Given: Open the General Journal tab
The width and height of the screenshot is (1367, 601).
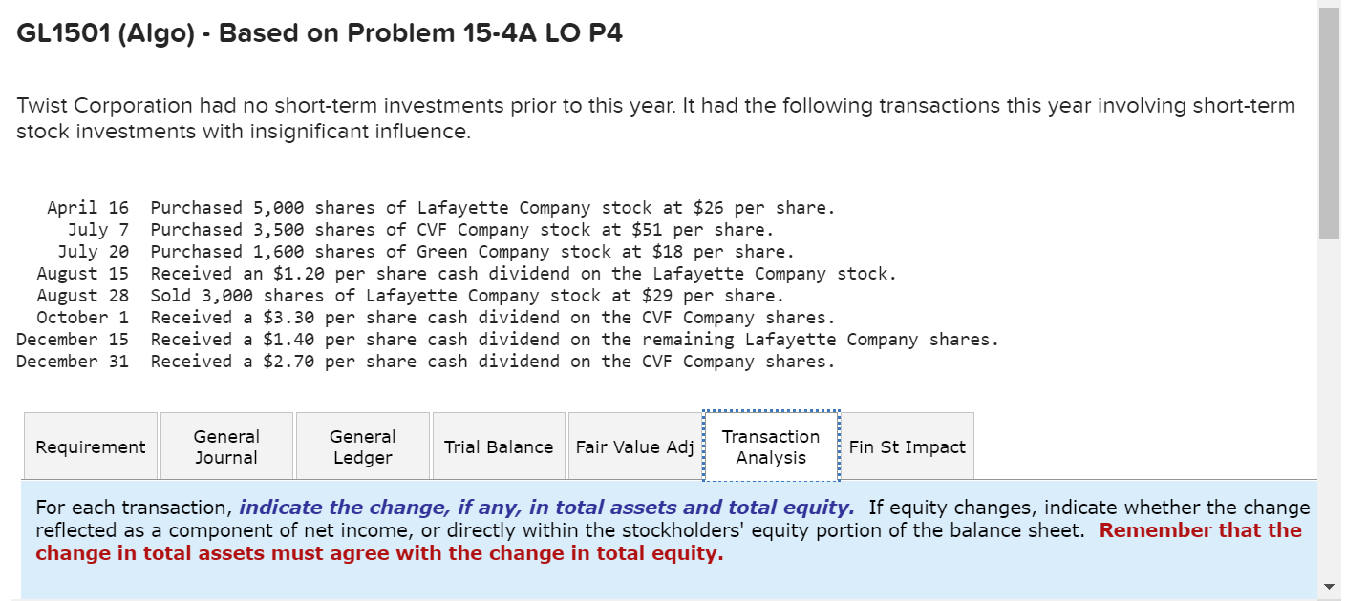Looking at the screenshot, I should pos(226,446).
